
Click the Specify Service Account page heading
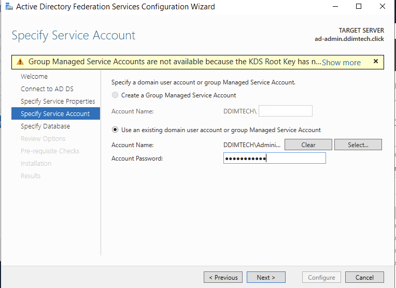click(74, 35)
